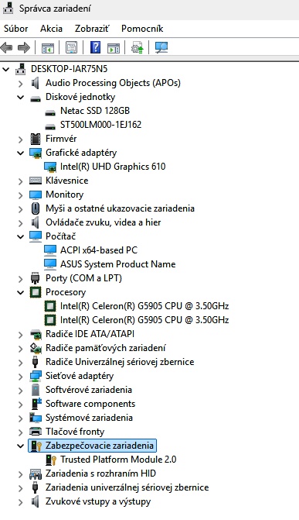Open the Akcia menu
The height and width of the screenshot is (520, 299).
pos(51,29)
